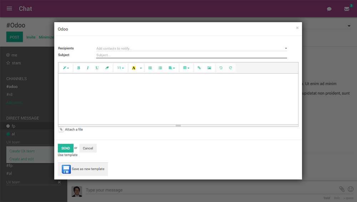Open the stars filter
Image resolution: width=357 pixels, height=202 pixels.
click(x=14, y=63)
